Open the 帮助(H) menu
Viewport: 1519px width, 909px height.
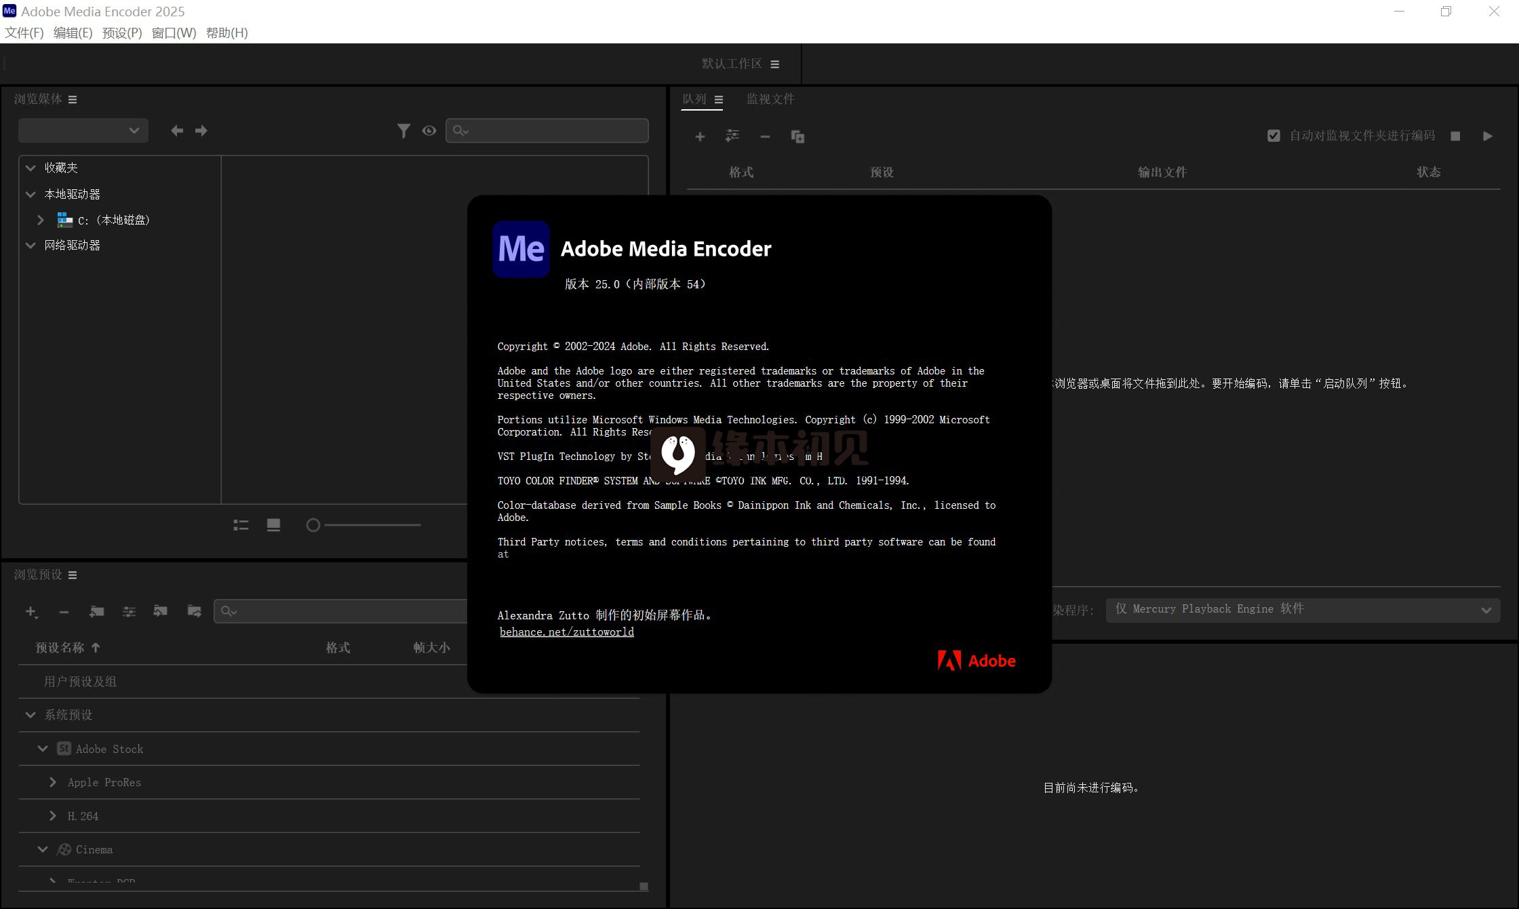click(226, 33)
